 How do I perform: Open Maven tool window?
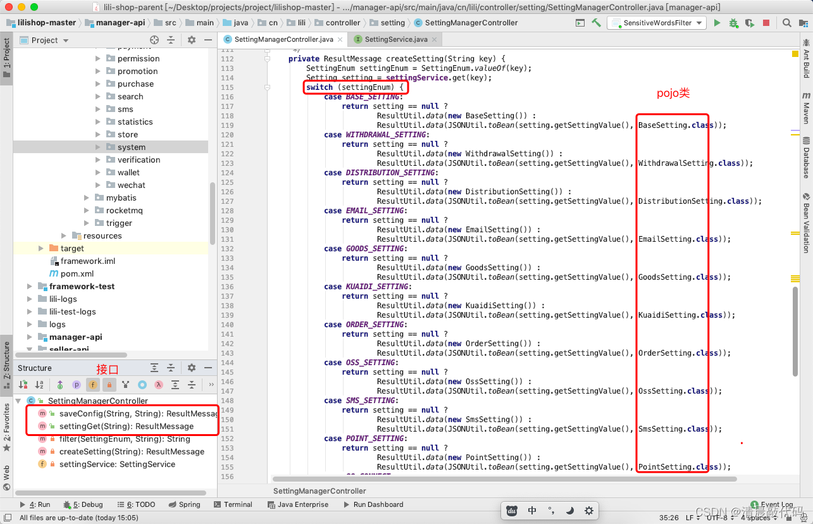[806, 108]
